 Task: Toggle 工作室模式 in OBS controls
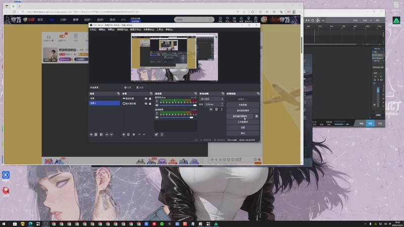[x=243, y=122]
